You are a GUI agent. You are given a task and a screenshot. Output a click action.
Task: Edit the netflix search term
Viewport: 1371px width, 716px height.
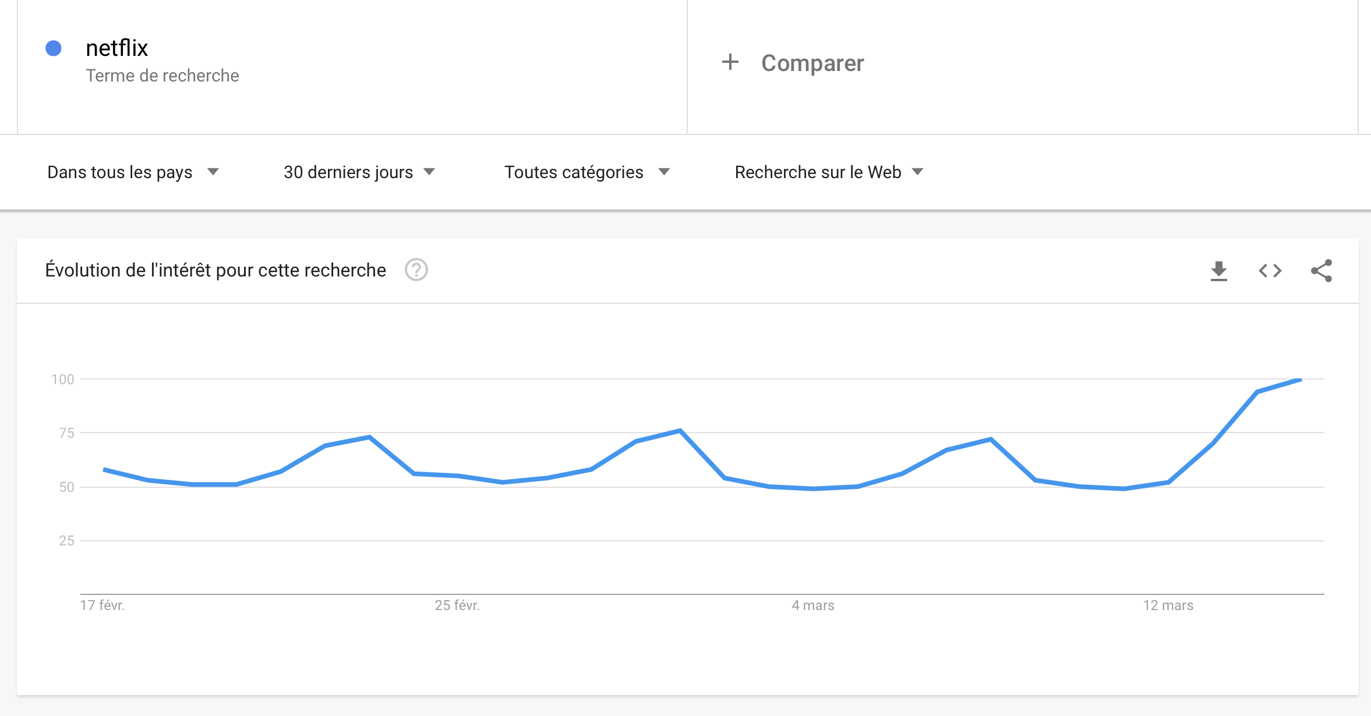[116, 48]
